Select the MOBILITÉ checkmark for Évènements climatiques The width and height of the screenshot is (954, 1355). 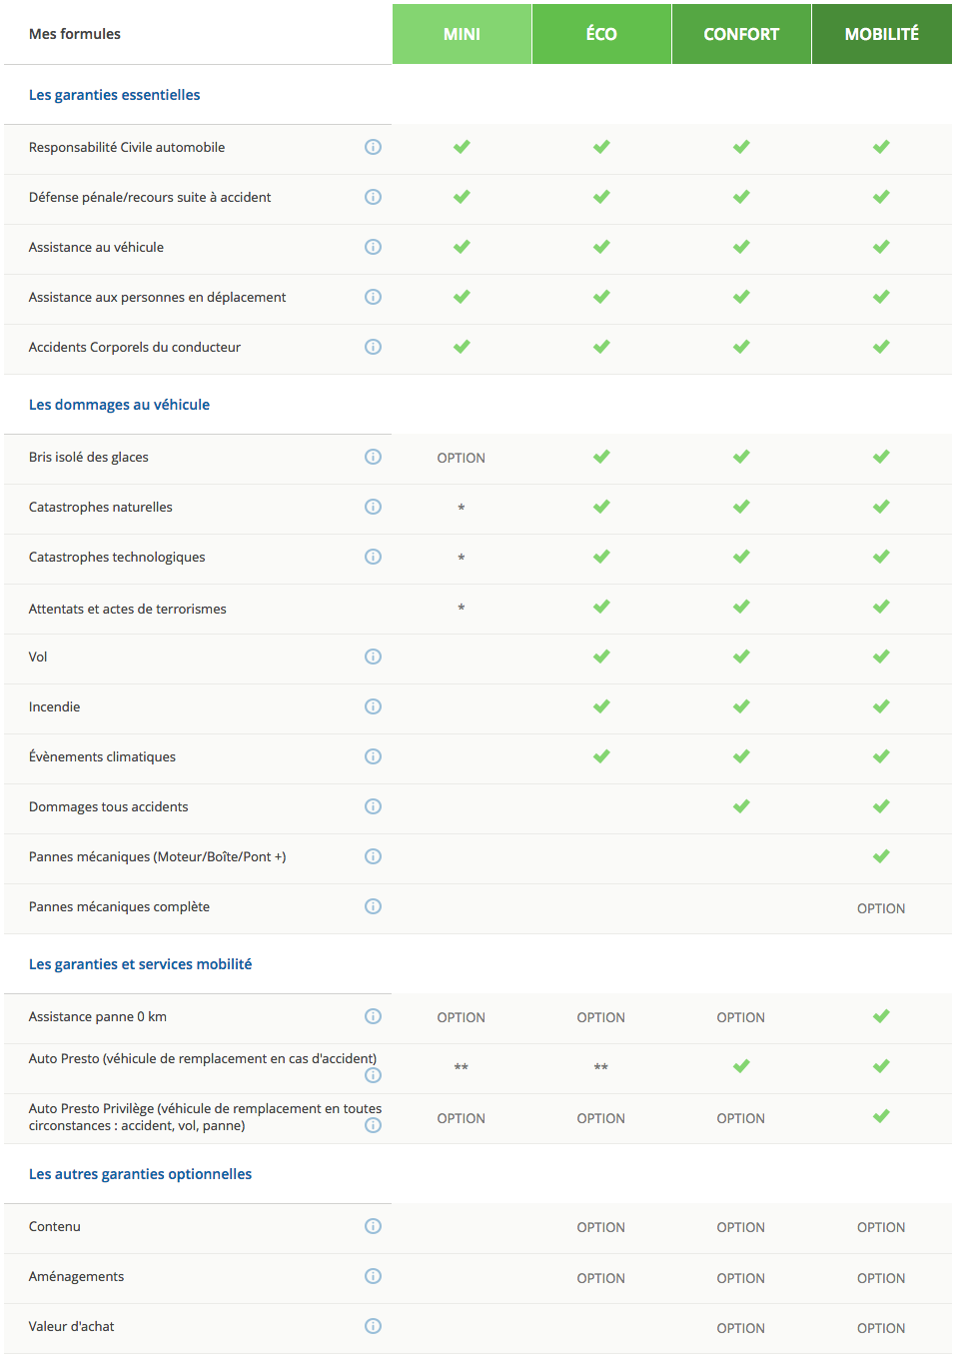click(880, 756)
